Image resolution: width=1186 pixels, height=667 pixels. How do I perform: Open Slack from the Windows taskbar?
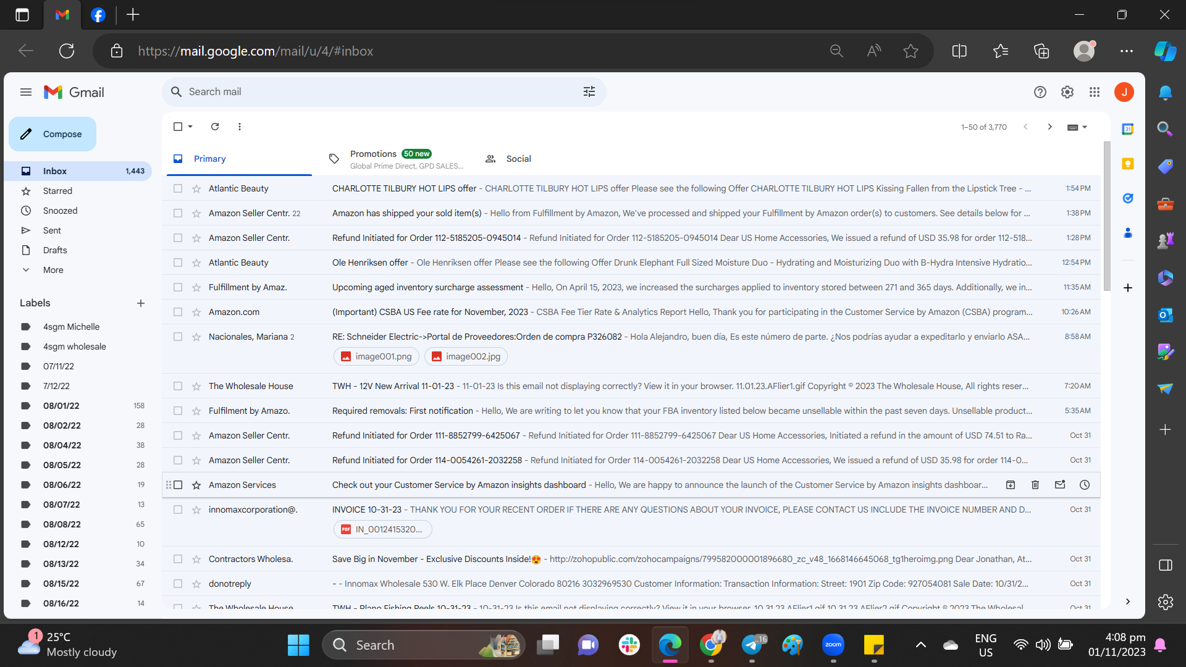click(x=629, y=645)
